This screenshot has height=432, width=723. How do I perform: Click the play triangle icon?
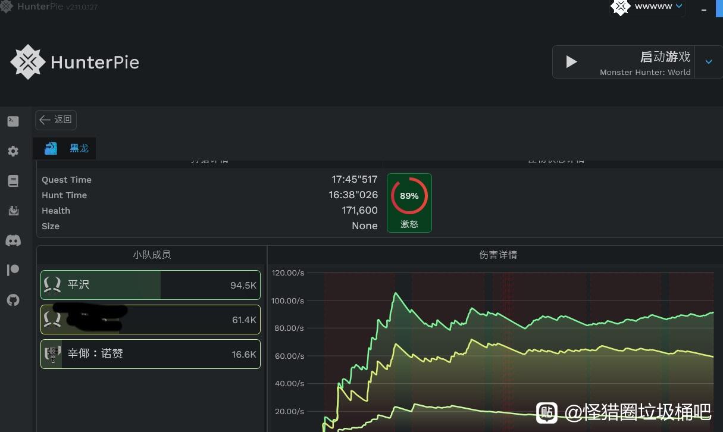click(571, 62)
